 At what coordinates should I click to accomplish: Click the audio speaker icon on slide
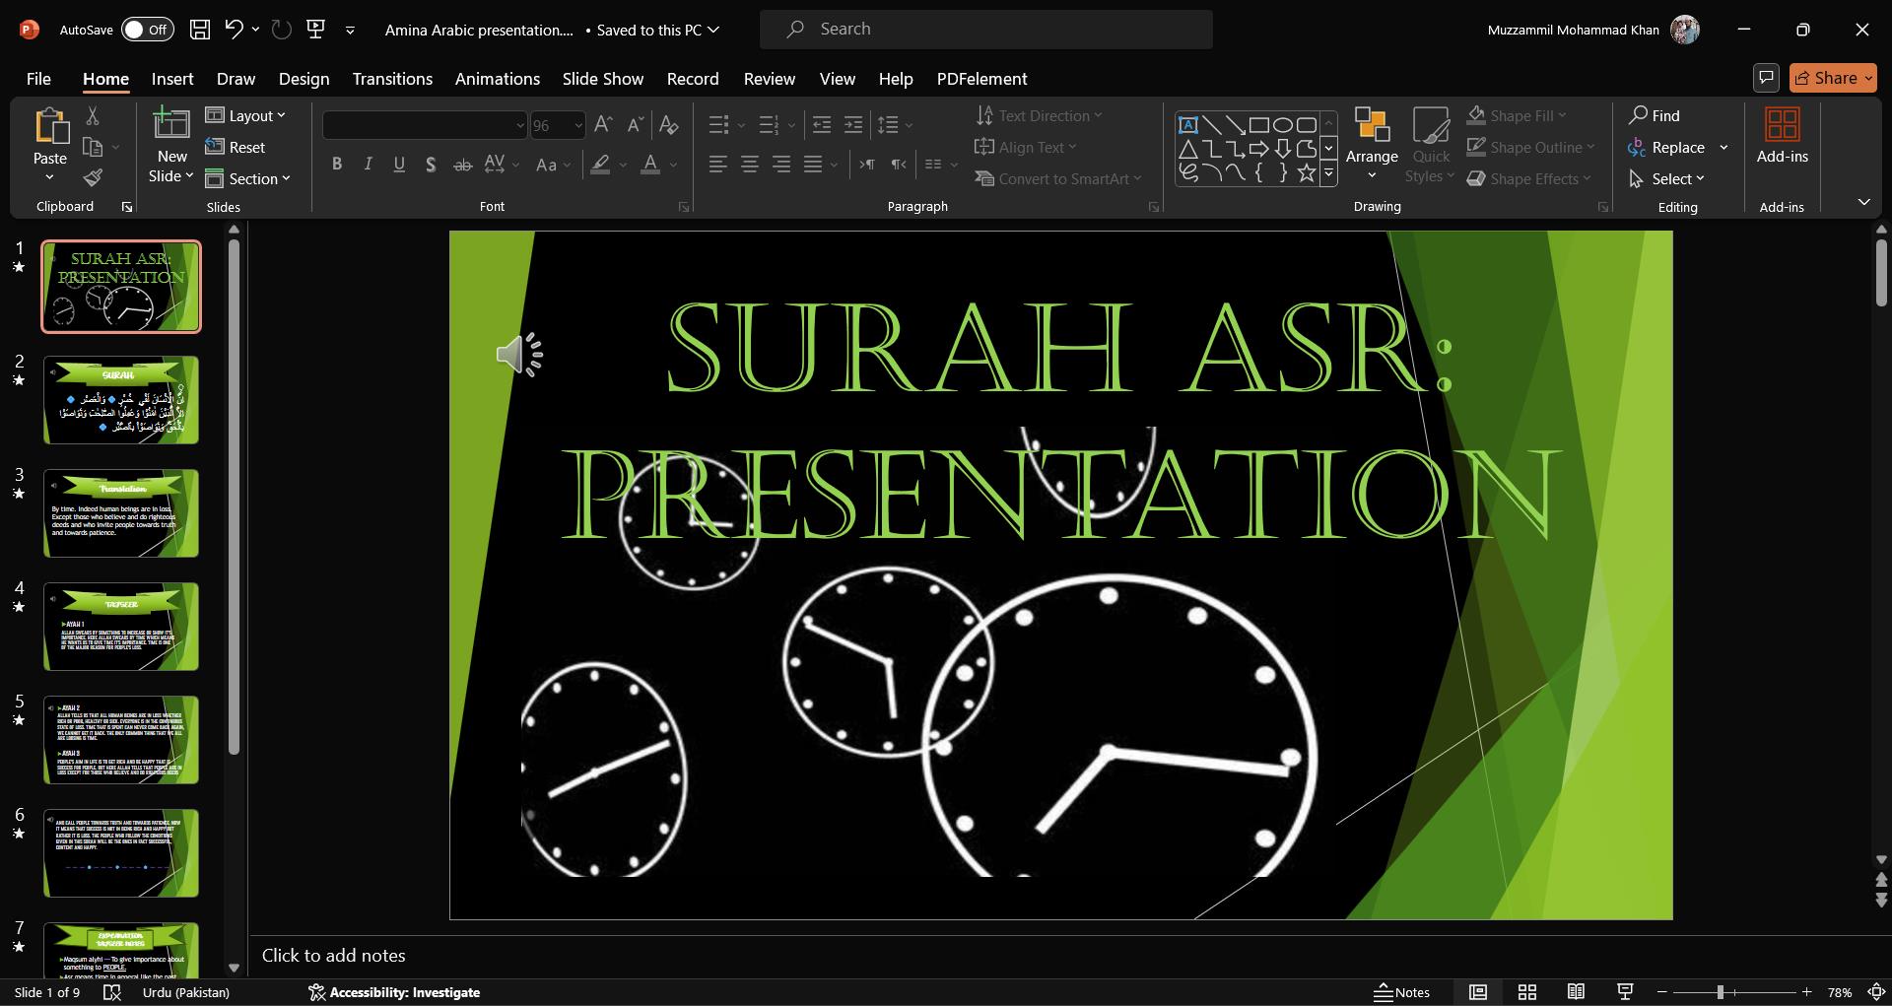coord(518,355)
